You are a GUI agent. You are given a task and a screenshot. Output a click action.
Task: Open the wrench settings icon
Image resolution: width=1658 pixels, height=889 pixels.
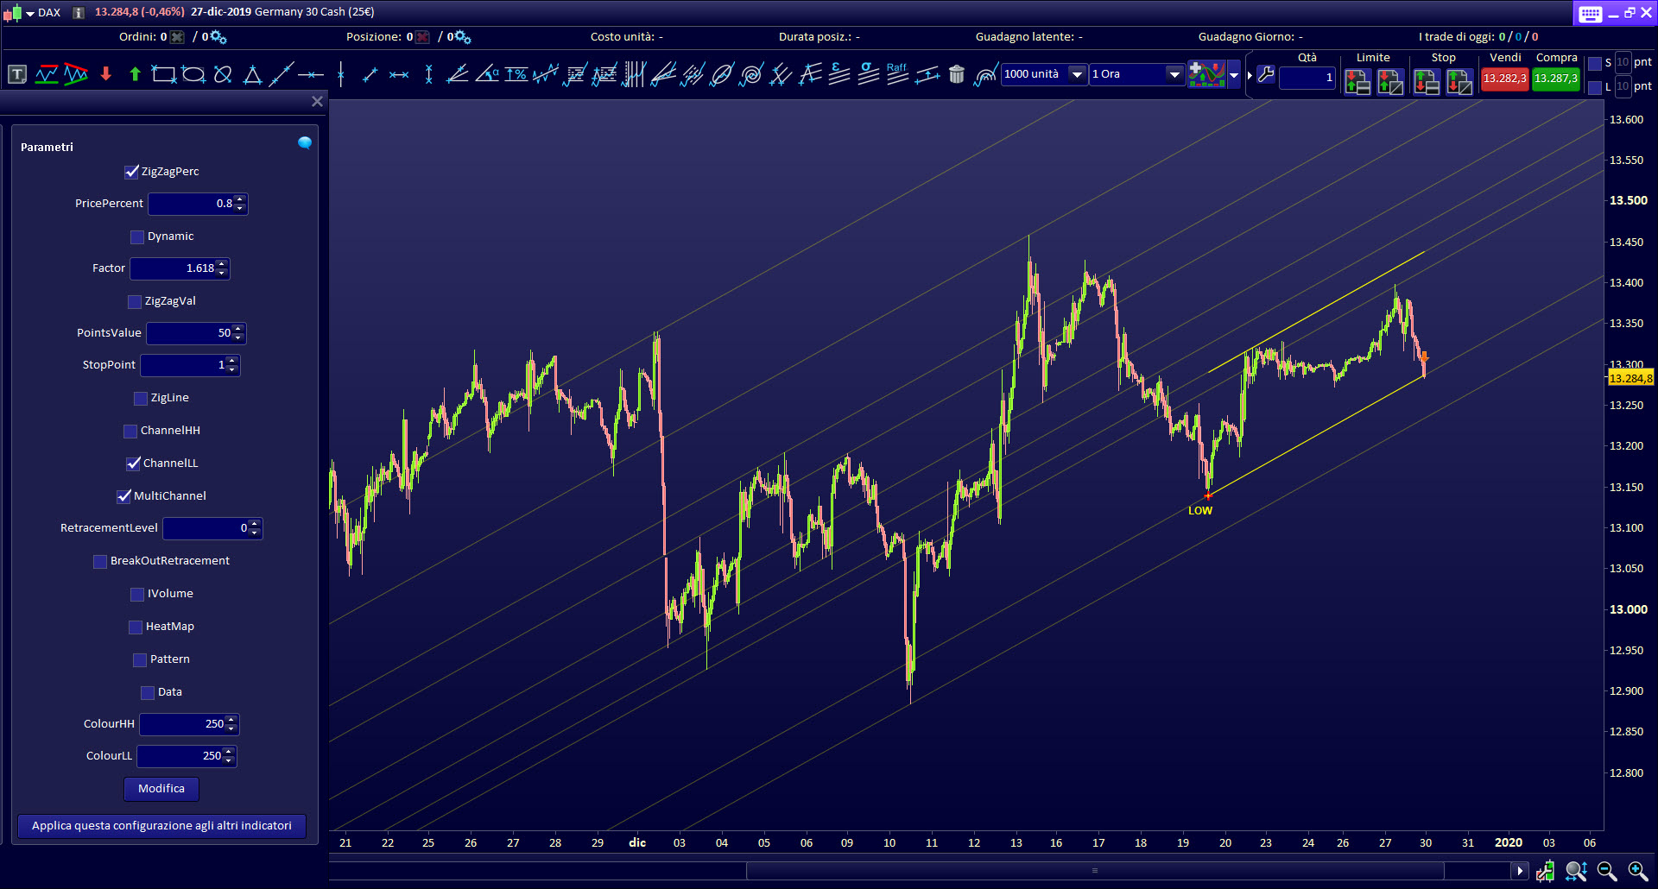coord(1266,74)
